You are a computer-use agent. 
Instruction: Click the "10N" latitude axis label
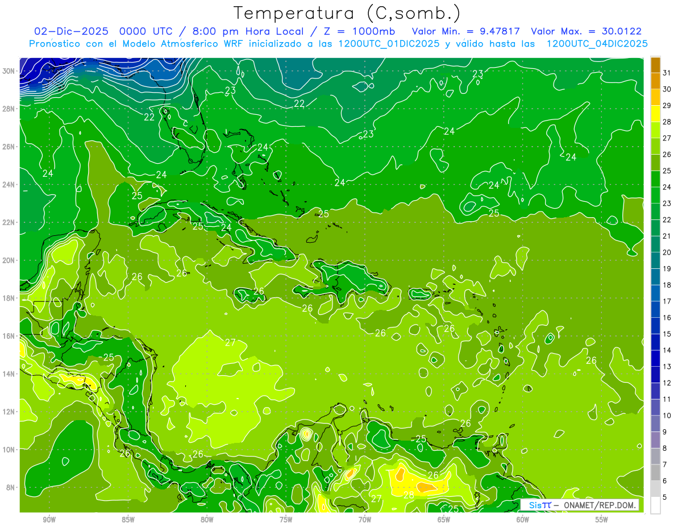[9, 450]
